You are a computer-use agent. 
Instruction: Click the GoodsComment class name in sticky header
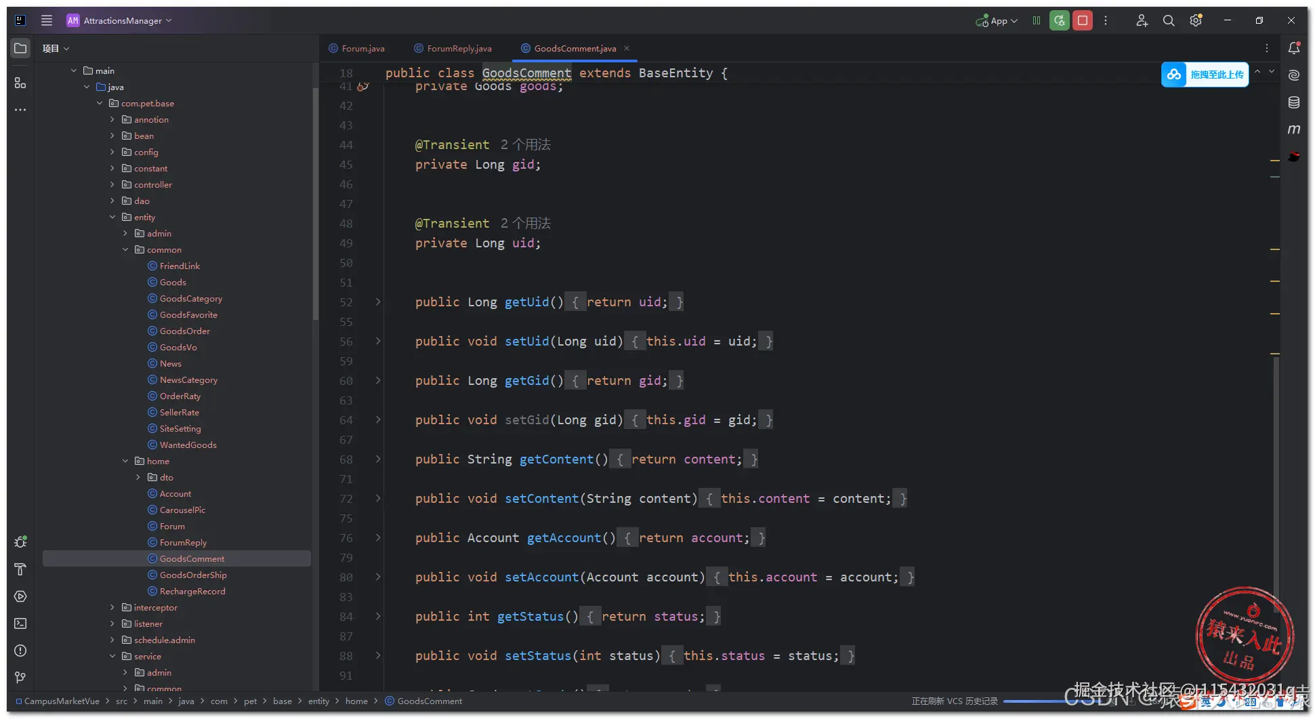526,73
